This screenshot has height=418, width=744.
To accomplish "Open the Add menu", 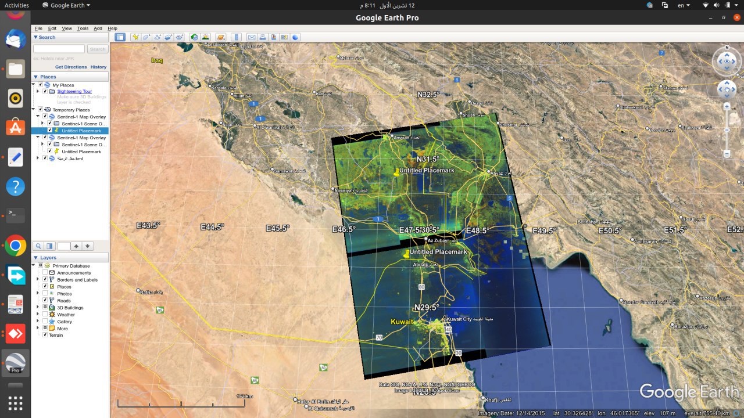I will [x=98, y=28].
